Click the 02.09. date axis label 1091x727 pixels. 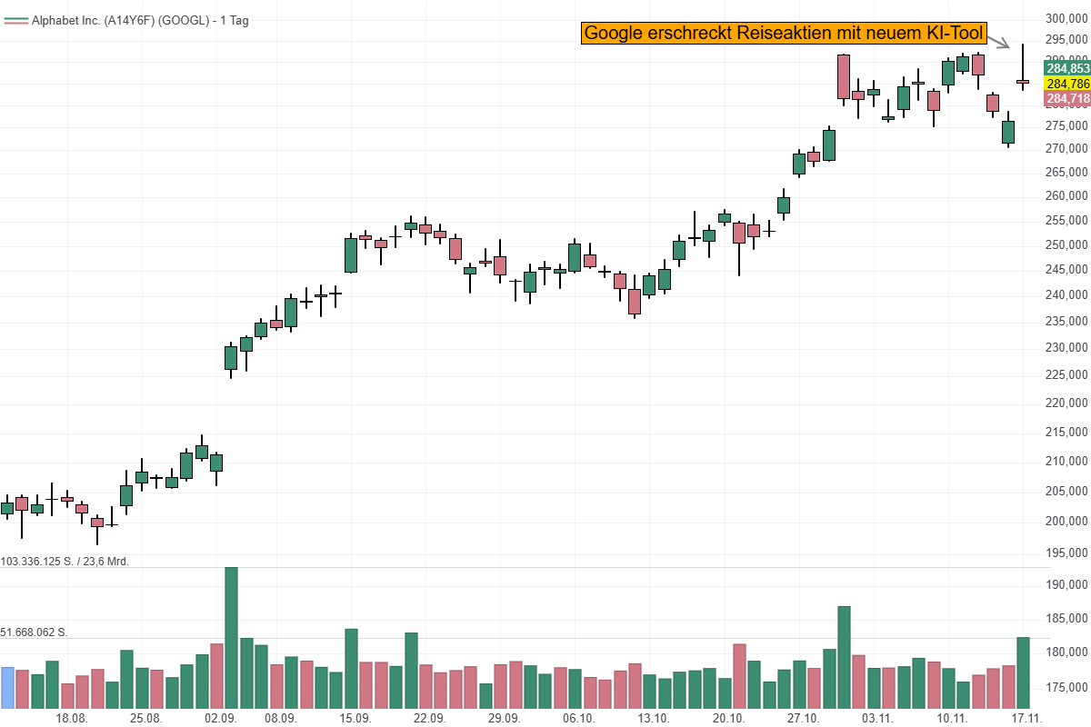tap(222, 718)
